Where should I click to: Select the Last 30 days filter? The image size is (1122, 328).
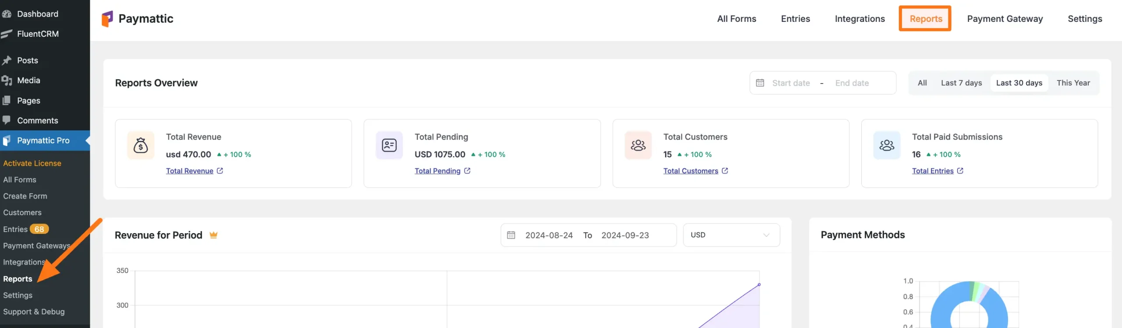pos(1019,83)
